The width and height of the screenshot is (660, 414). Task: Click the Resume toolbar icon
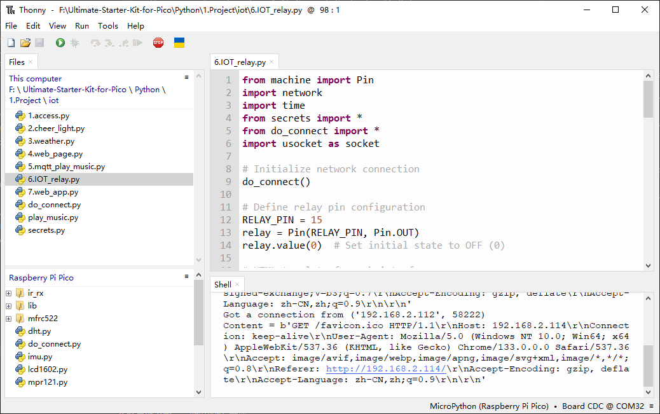[137, 43]
